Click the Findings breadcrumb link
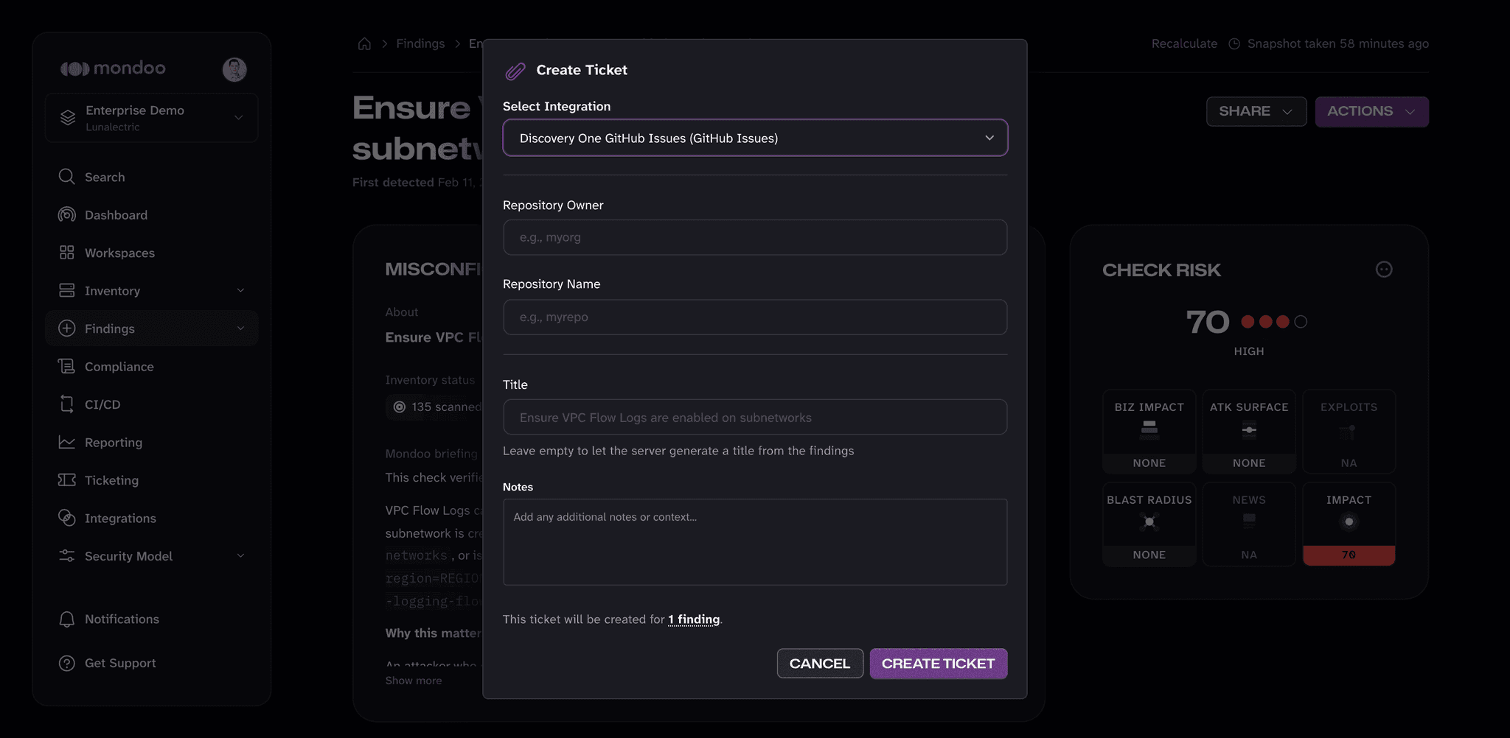The image size is (1510, 738). tap(420, 43)
